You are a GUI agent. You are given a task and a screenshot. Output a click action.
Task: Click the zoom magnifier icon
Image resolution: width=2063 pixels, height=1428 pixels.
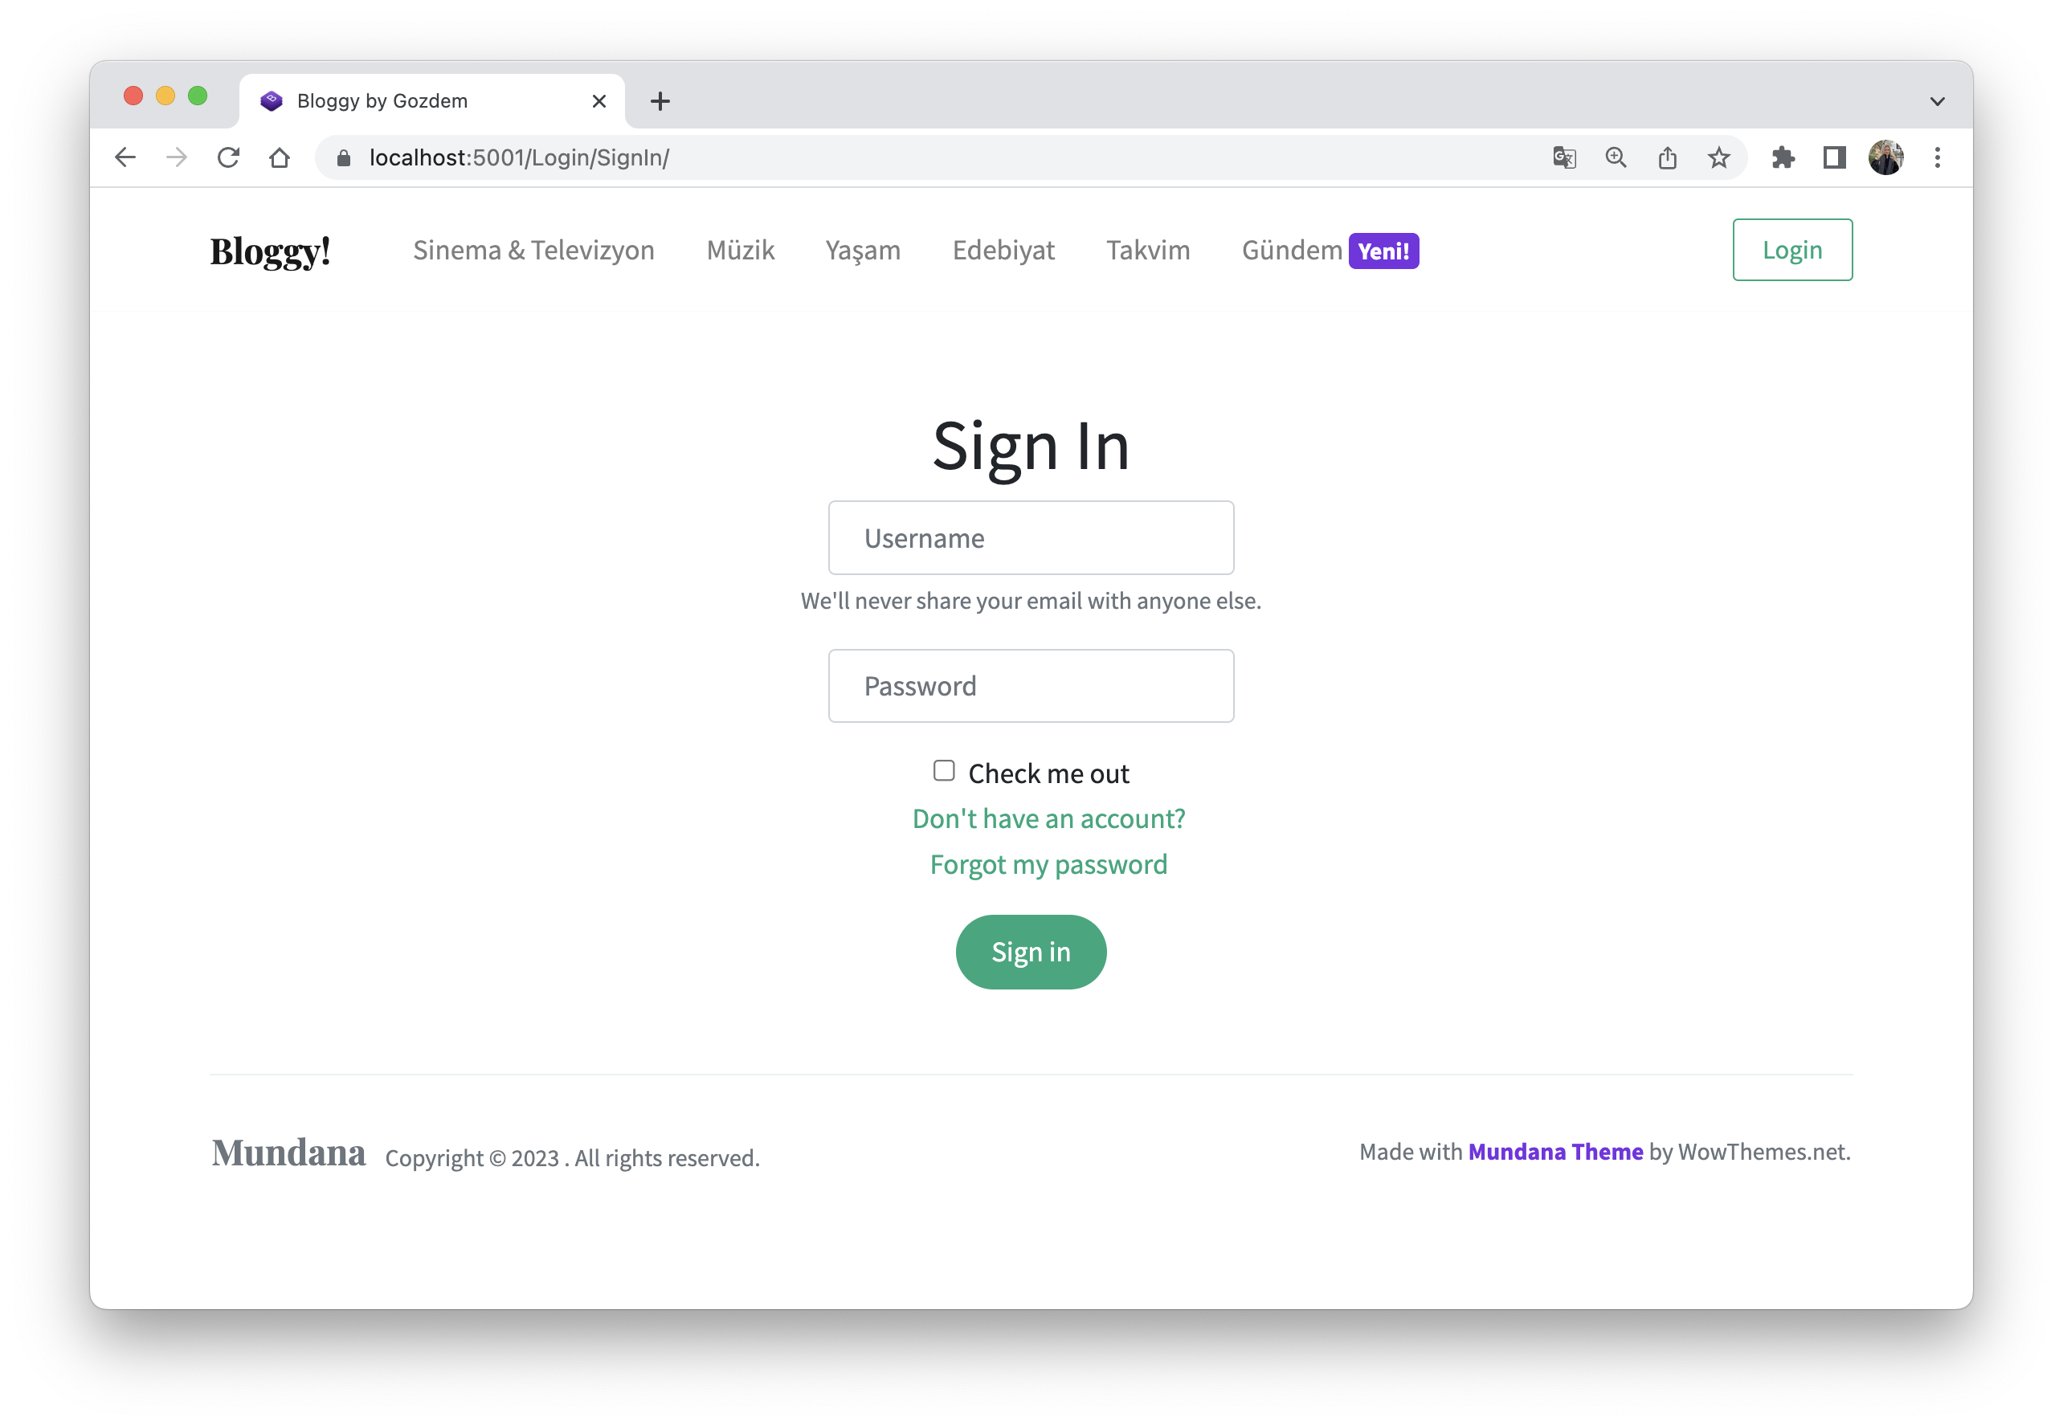[x=1616, y=157]
